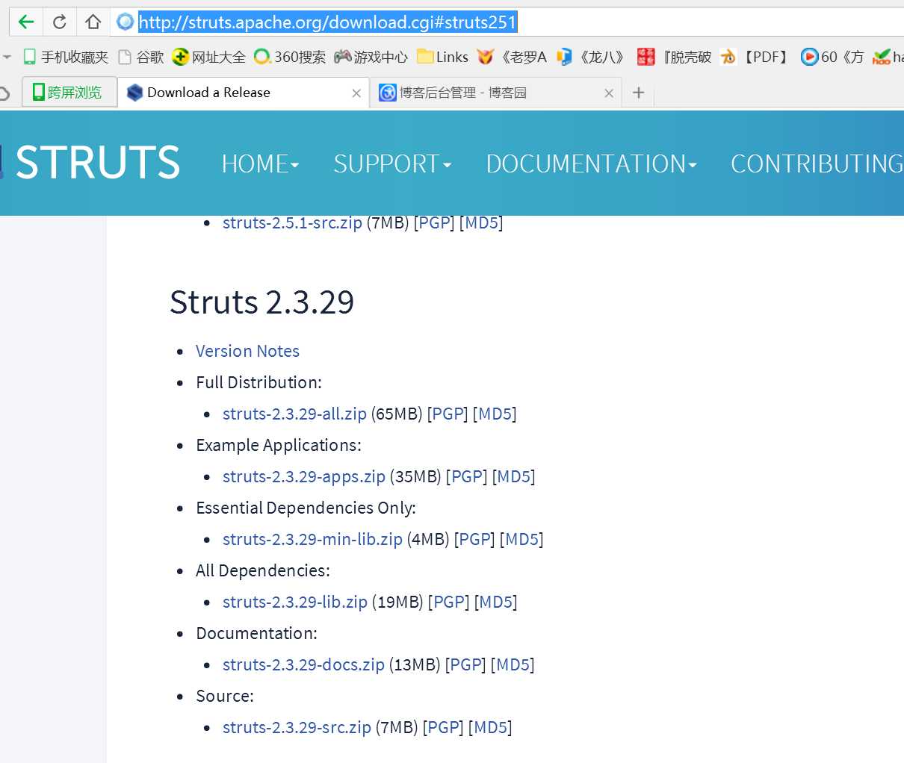The image size is (904, 763).
Task: Open PGP for struts-2.3.29-docs.zip
Action: tap(465, 664)
